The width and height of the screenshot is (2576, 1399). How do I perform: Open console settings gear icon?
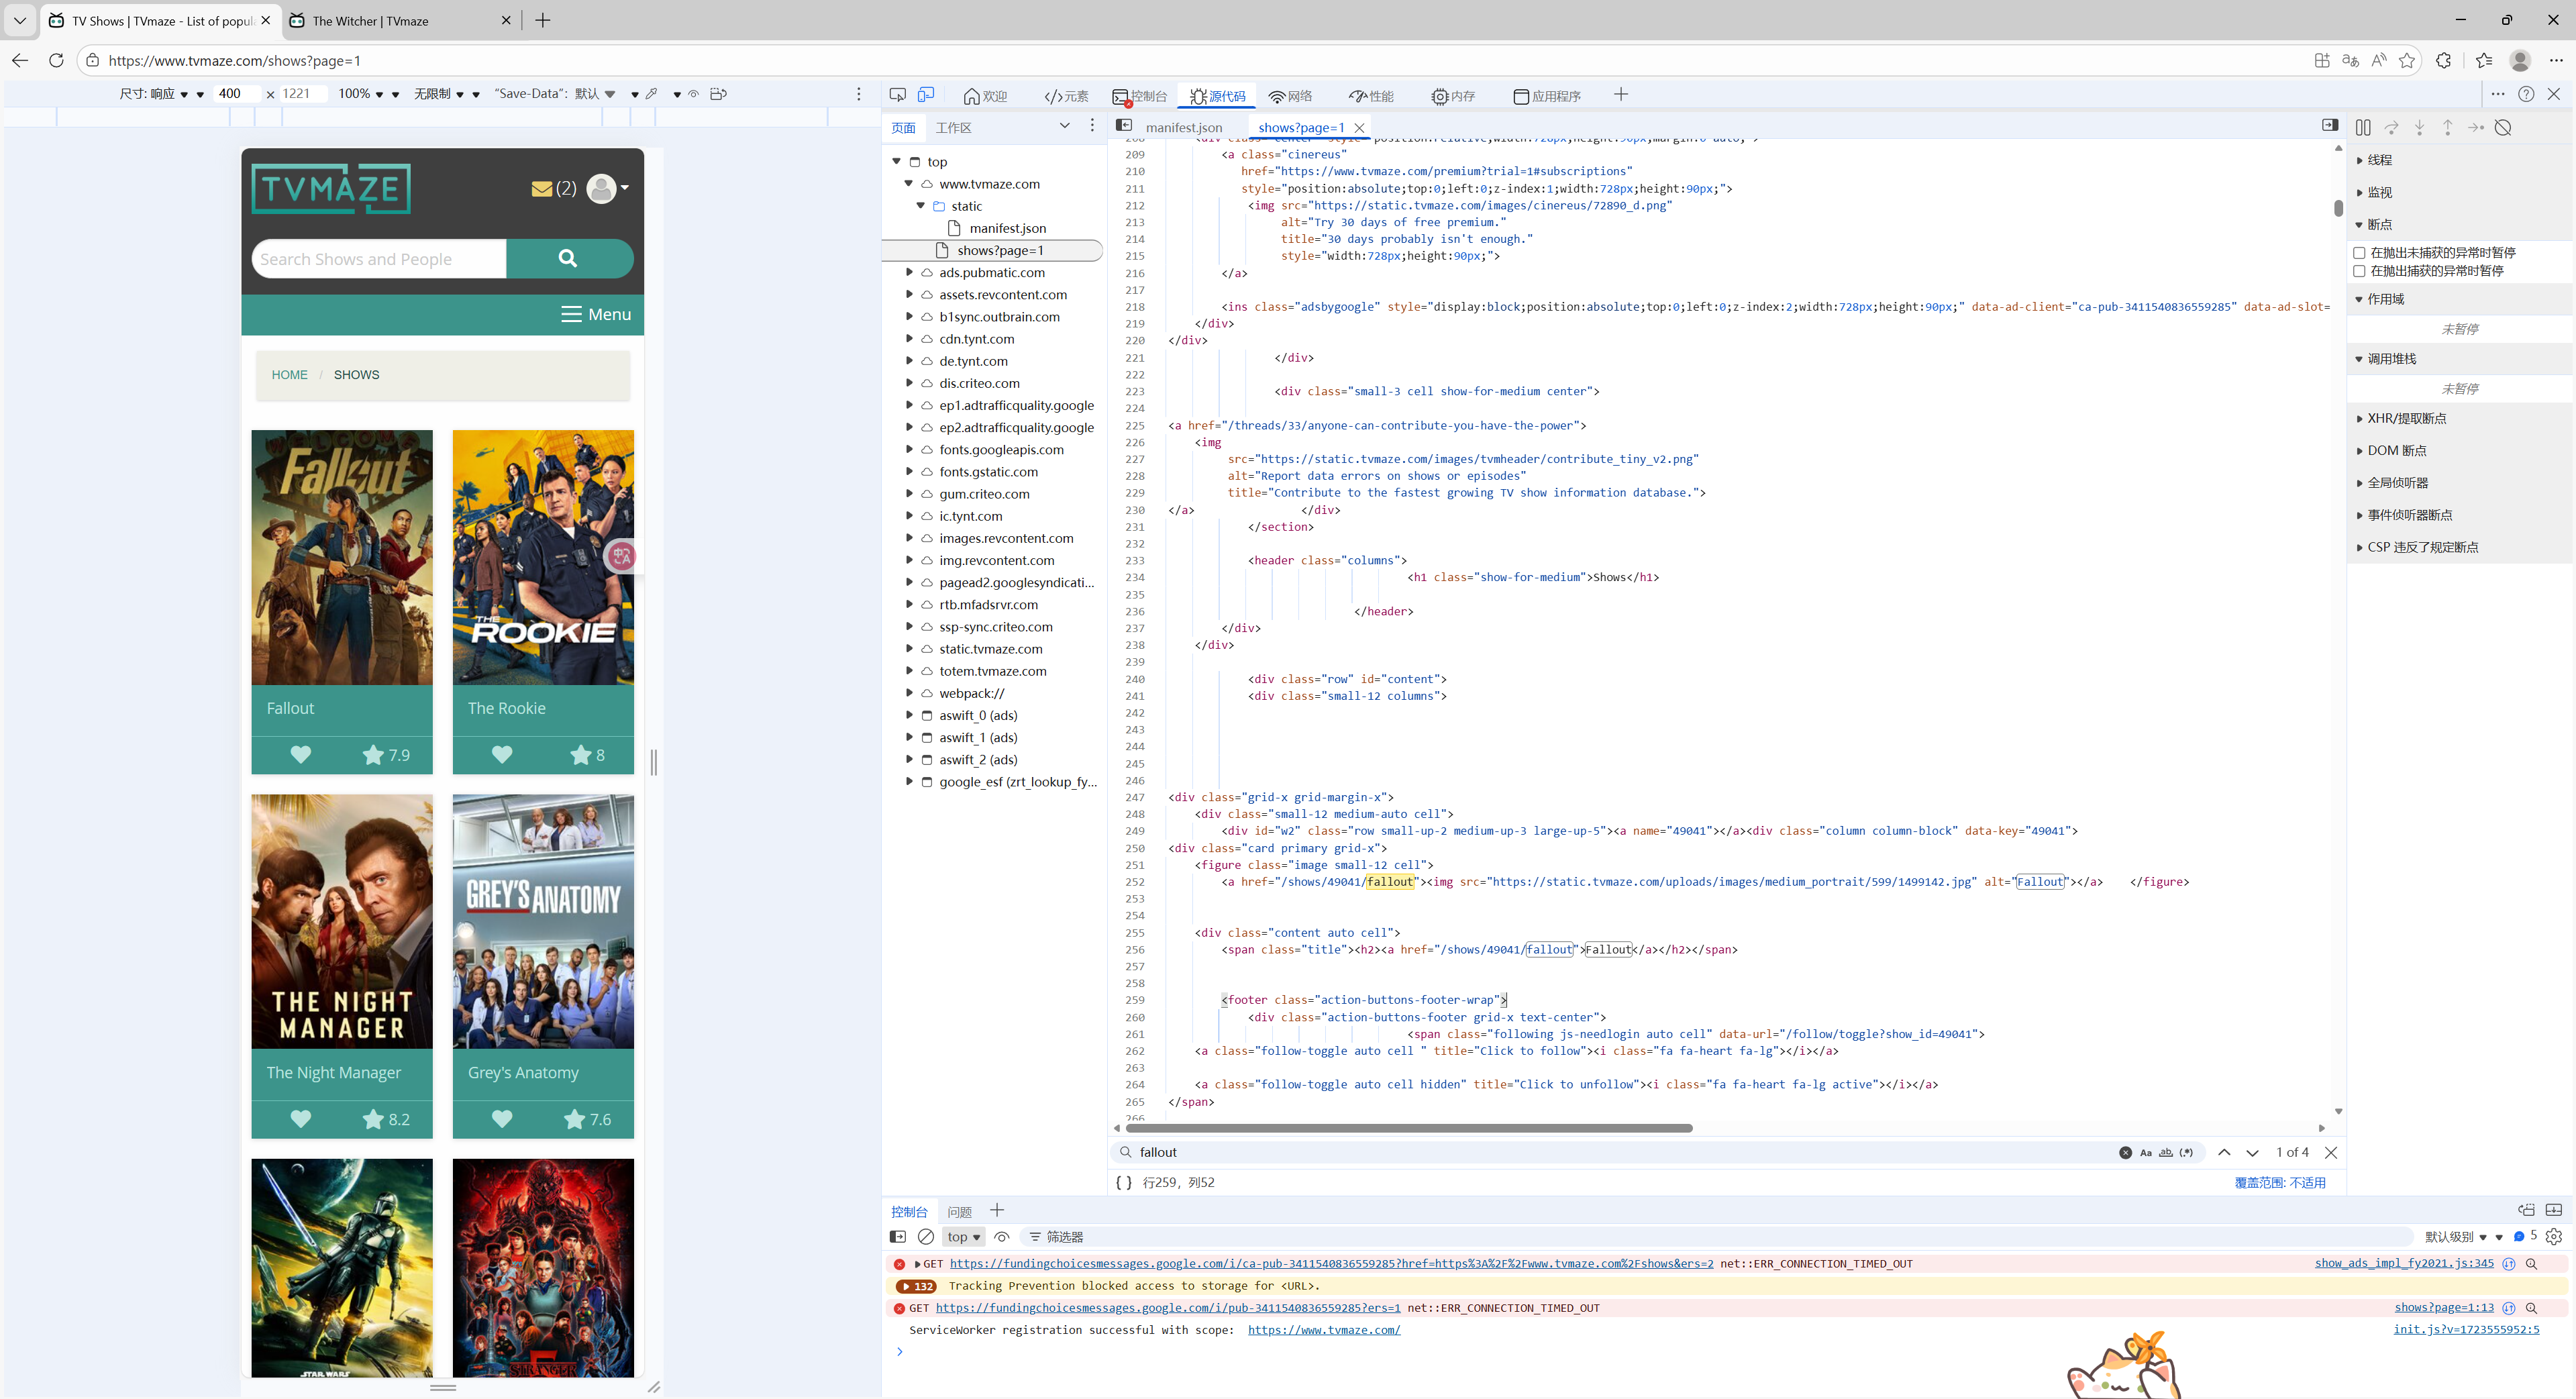[2554, 1237]
